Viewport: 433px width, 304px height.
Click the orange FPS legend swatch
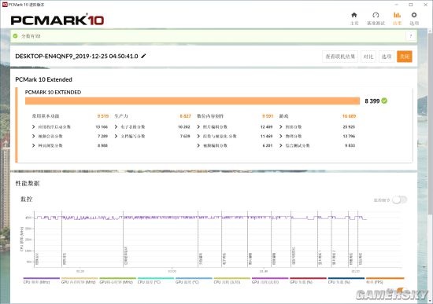point(385,278)
